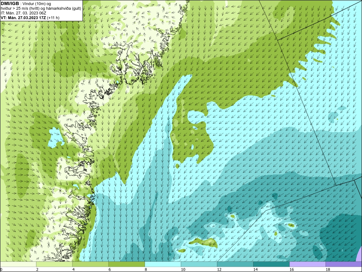Click the purple legend swatch above 18 m/s

(344, 264)
